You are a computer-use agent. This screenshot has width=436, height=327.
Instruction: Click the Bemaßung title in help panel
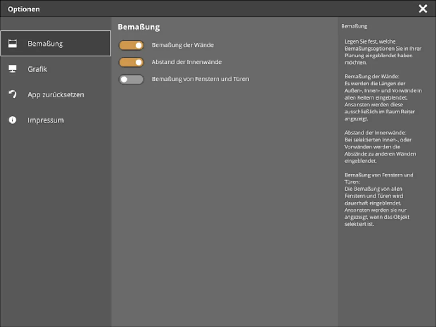point(354,26)
